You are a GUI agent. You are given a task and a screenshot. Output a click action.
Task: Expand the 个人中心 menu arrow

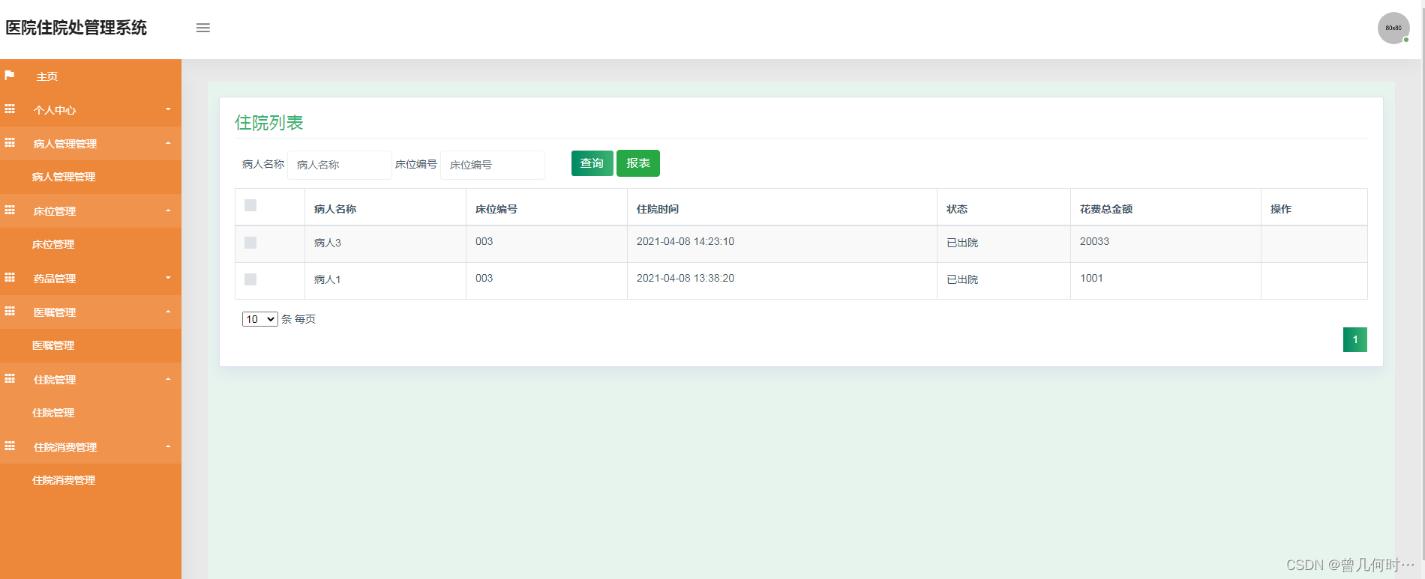tap(168, 109)
